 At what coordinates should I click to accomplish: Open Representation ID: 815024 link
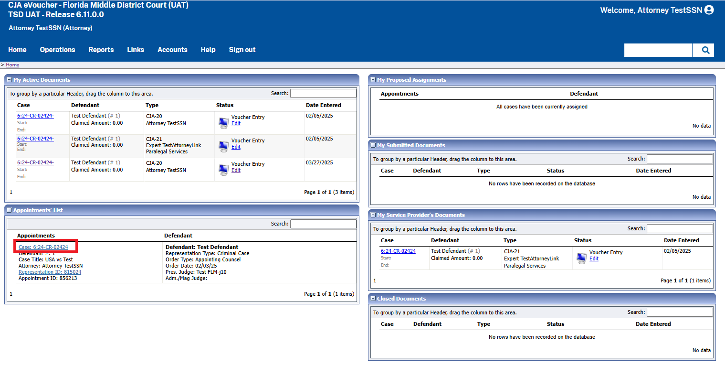[50, 272]
